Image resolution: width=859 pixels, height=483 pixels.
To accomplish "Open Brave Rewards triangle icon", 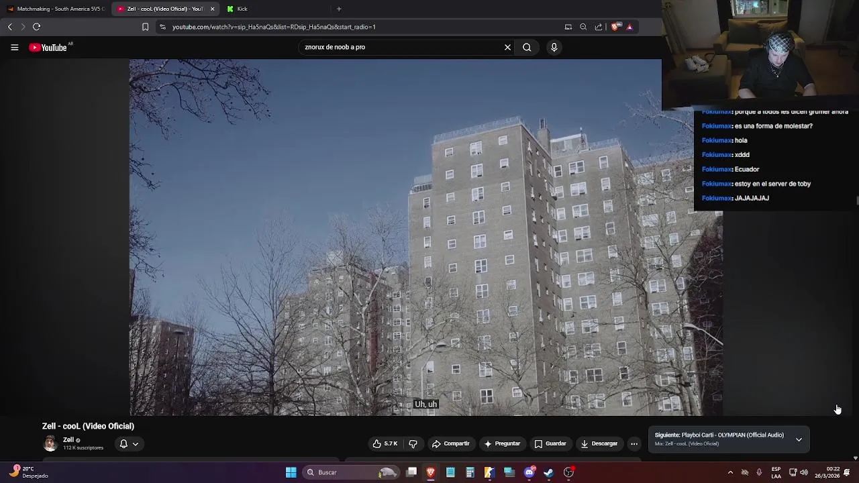I will (629, 27).
